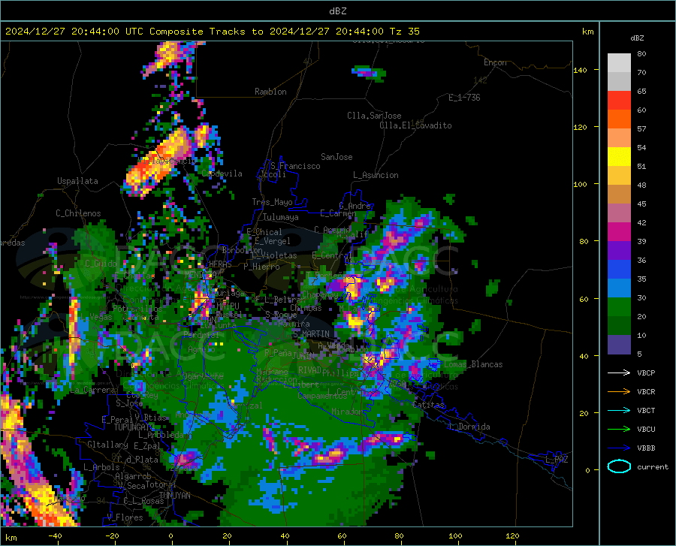
Task: Select the light grey 70-80 dBZ swatch
Action: coord(619,63)
